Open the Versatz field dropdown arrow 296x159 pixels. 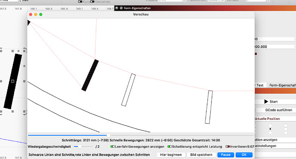[x=268, y=1]
